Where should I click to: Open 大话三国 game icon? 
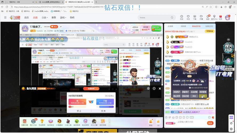click(68, 122)
